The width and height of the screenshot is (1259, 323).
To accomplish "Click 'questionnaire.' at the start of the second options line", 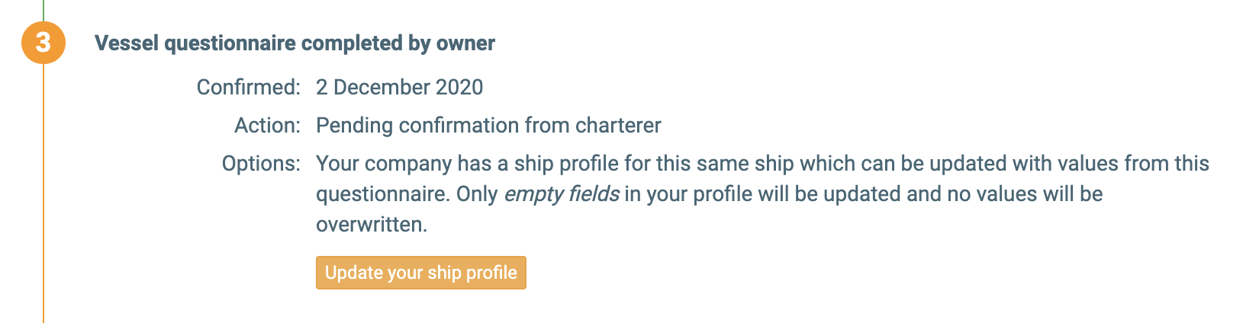I will [383, 193].
